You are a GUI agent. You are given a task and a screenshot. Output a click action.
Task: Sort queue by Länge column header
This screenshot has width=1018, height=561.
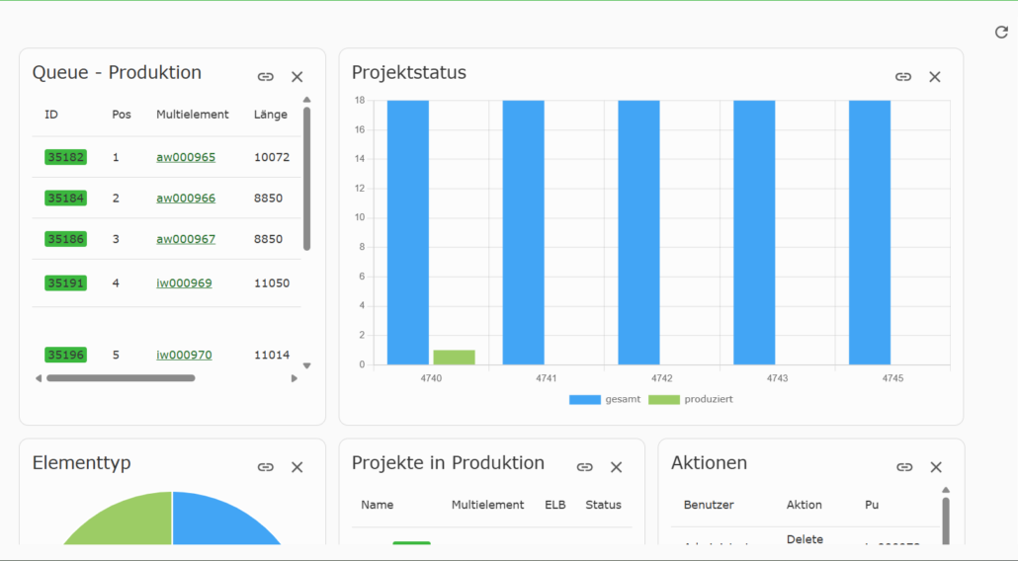pyautogui.click(x=271, y=115)
